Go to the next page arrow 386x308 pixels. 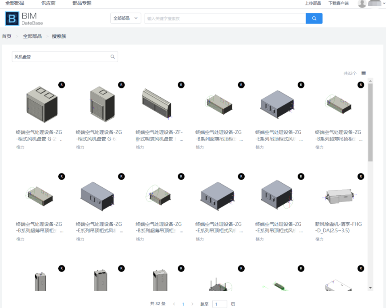point(192,304)
